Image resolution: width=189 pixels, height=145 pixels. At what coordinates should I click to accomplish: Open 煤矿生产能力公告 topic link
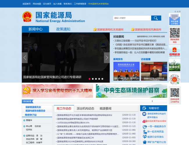[x=157, y=142]
